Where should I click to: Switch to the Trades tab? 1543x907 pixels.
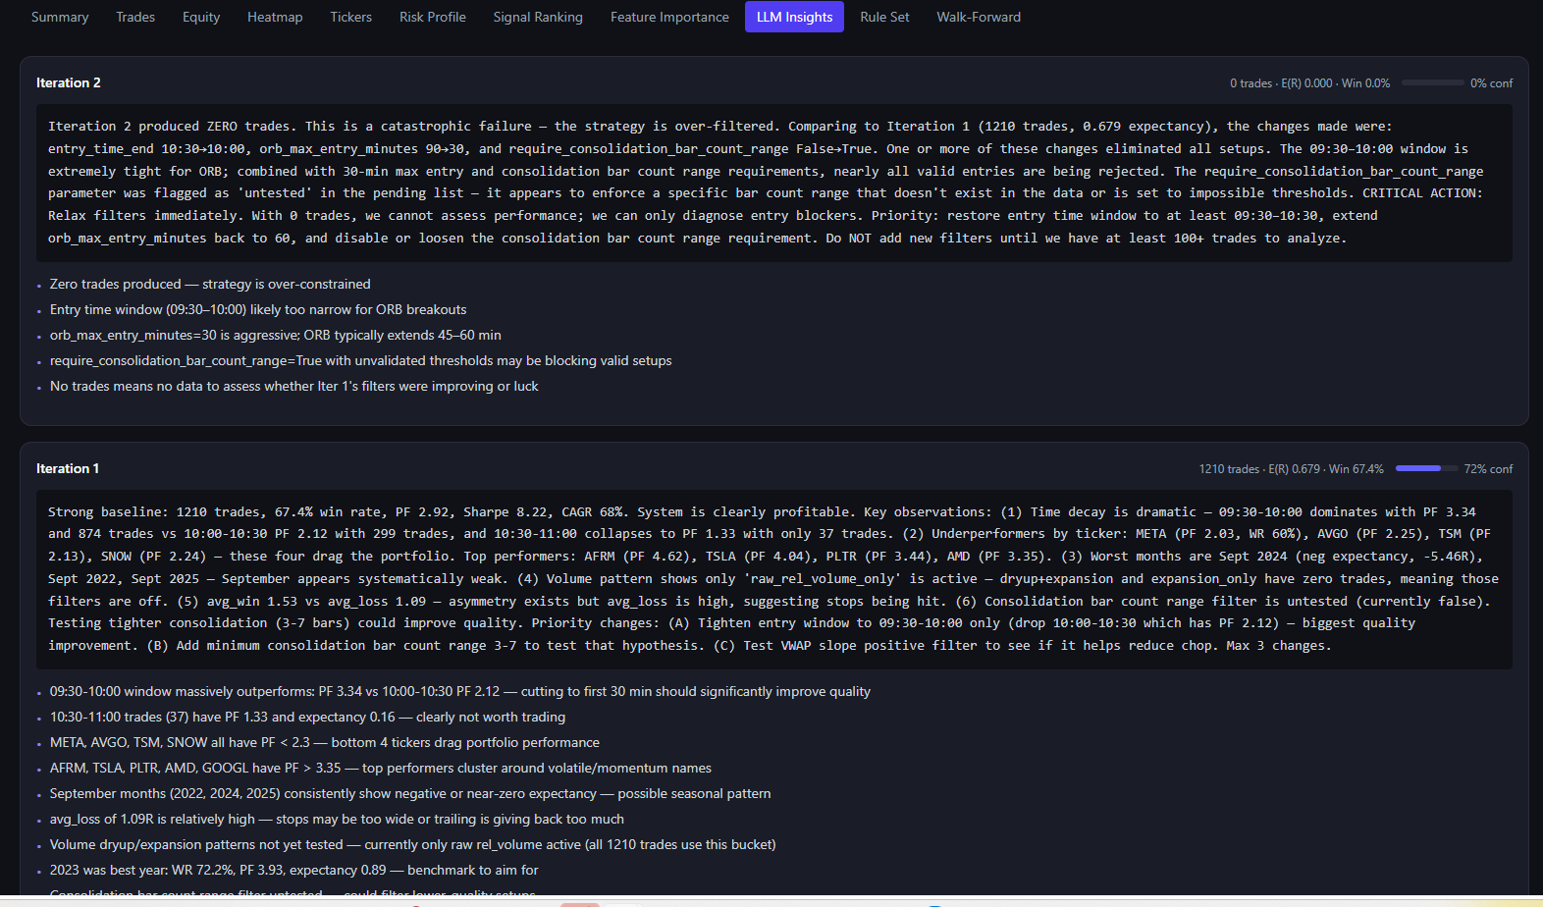135,17
